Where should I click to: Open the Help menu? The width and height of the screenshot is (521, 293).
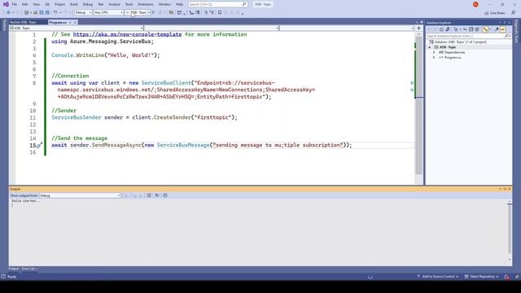179,4
